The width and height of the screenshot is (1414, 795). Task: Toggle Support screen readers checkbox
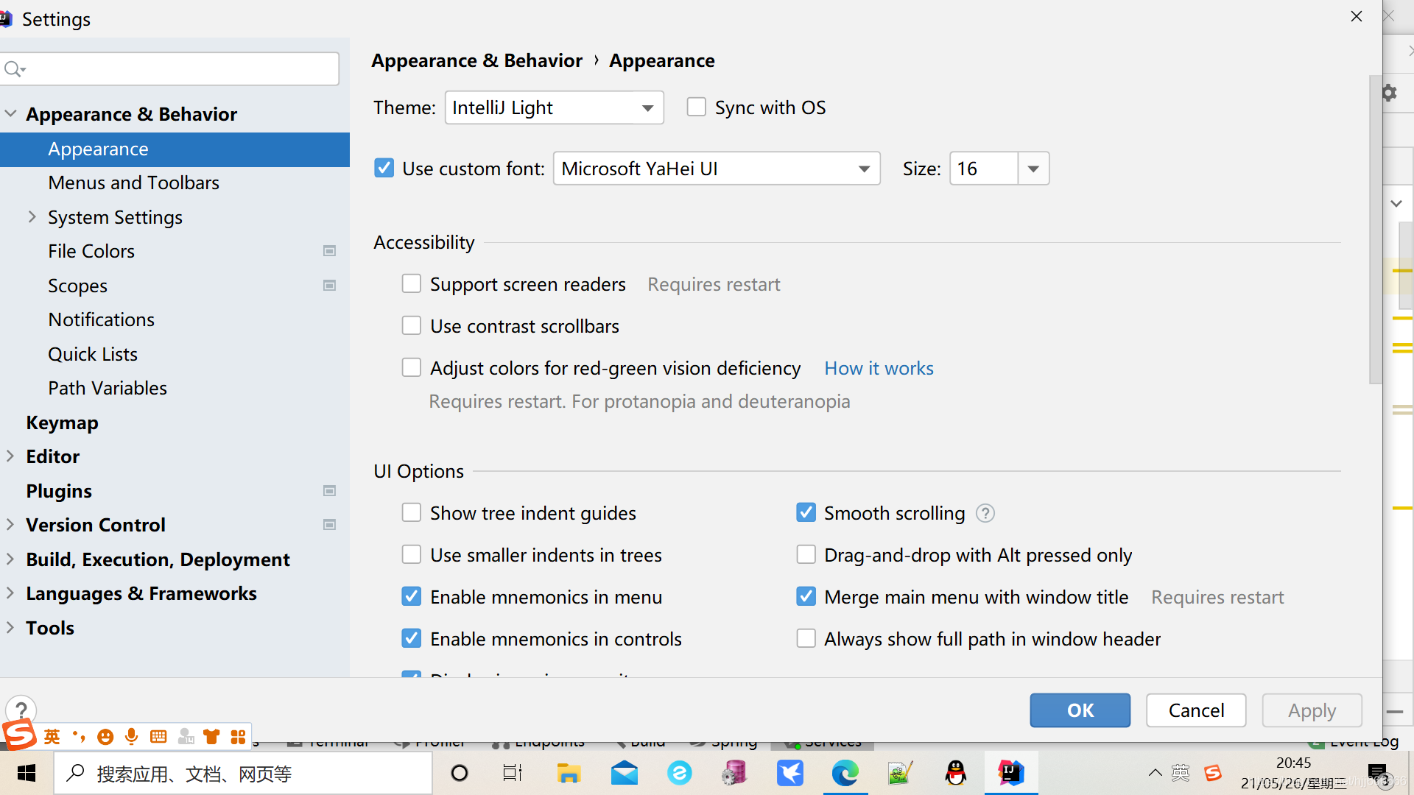(411, 284)
